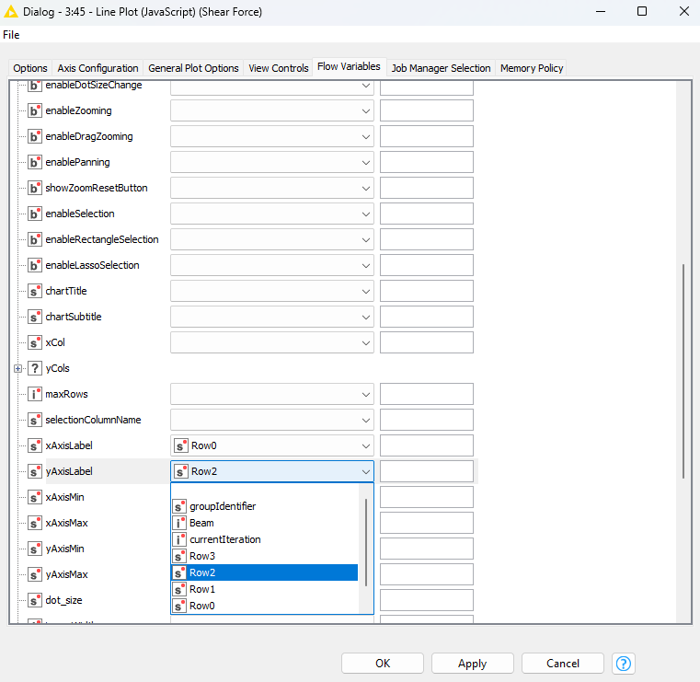
Task: Click the string icon beside dot_size
Action: click(35, 600)
